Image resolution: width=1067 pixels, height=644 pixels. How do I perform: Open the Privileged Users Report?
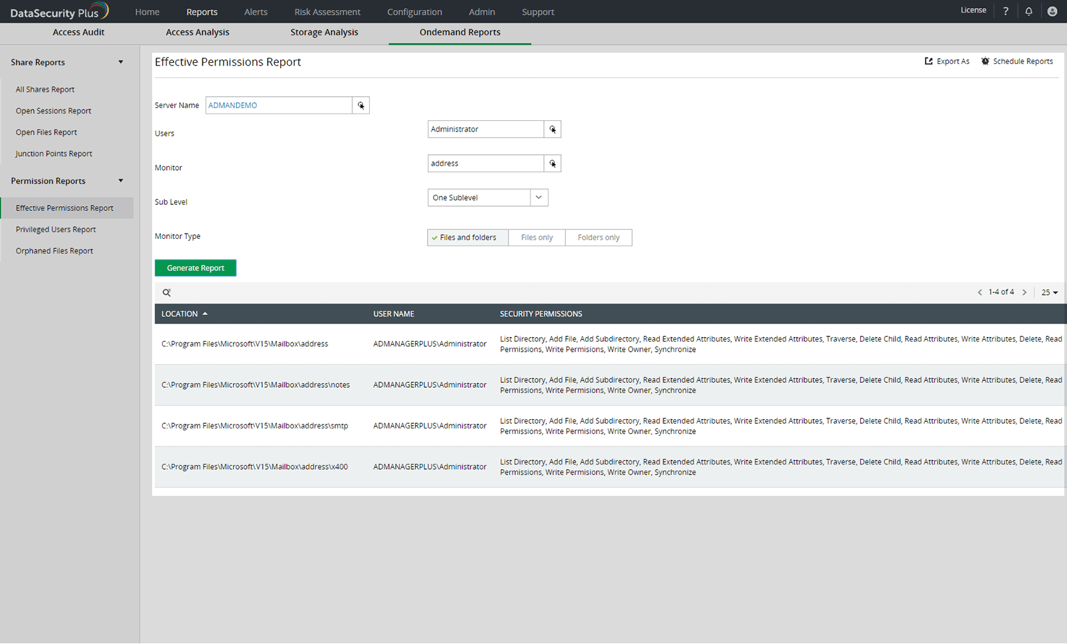[56, 230]
